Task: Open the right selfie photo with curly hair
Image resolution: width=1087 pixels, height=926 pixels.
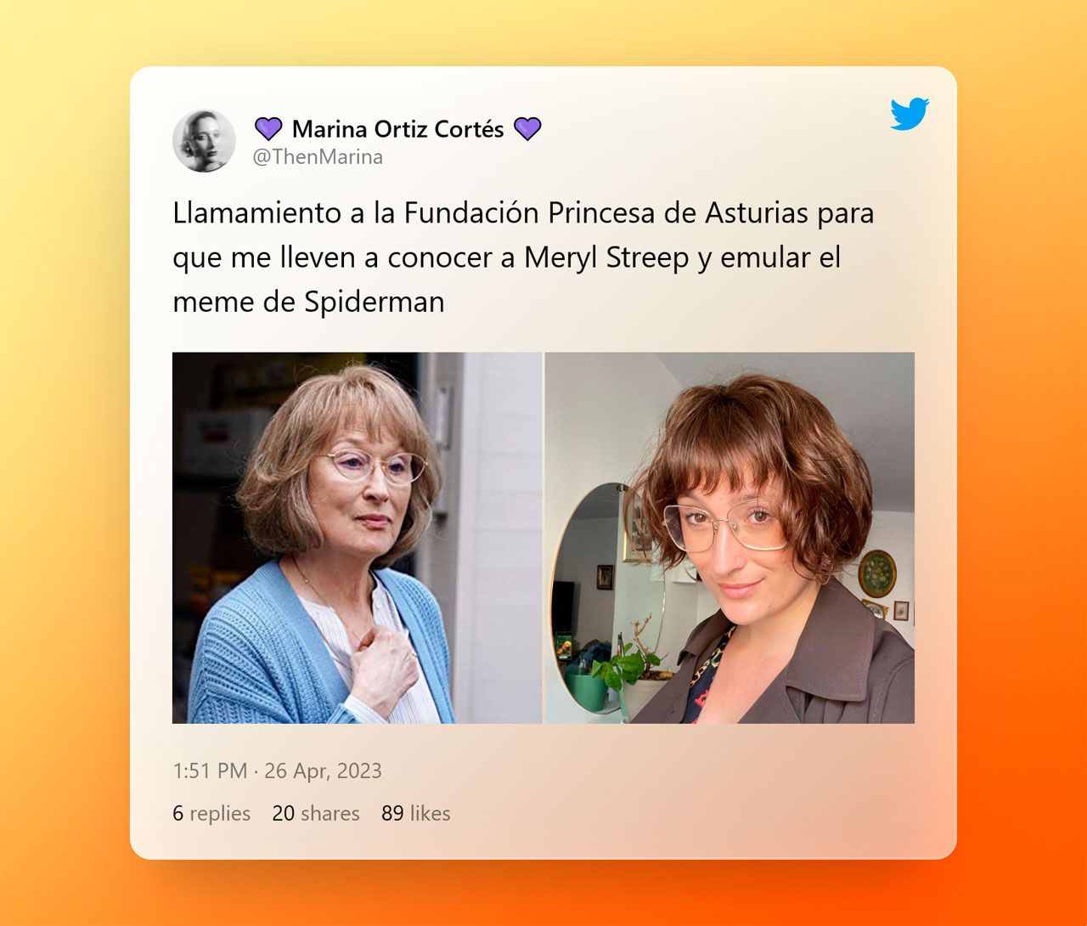Action: [729, 538]
